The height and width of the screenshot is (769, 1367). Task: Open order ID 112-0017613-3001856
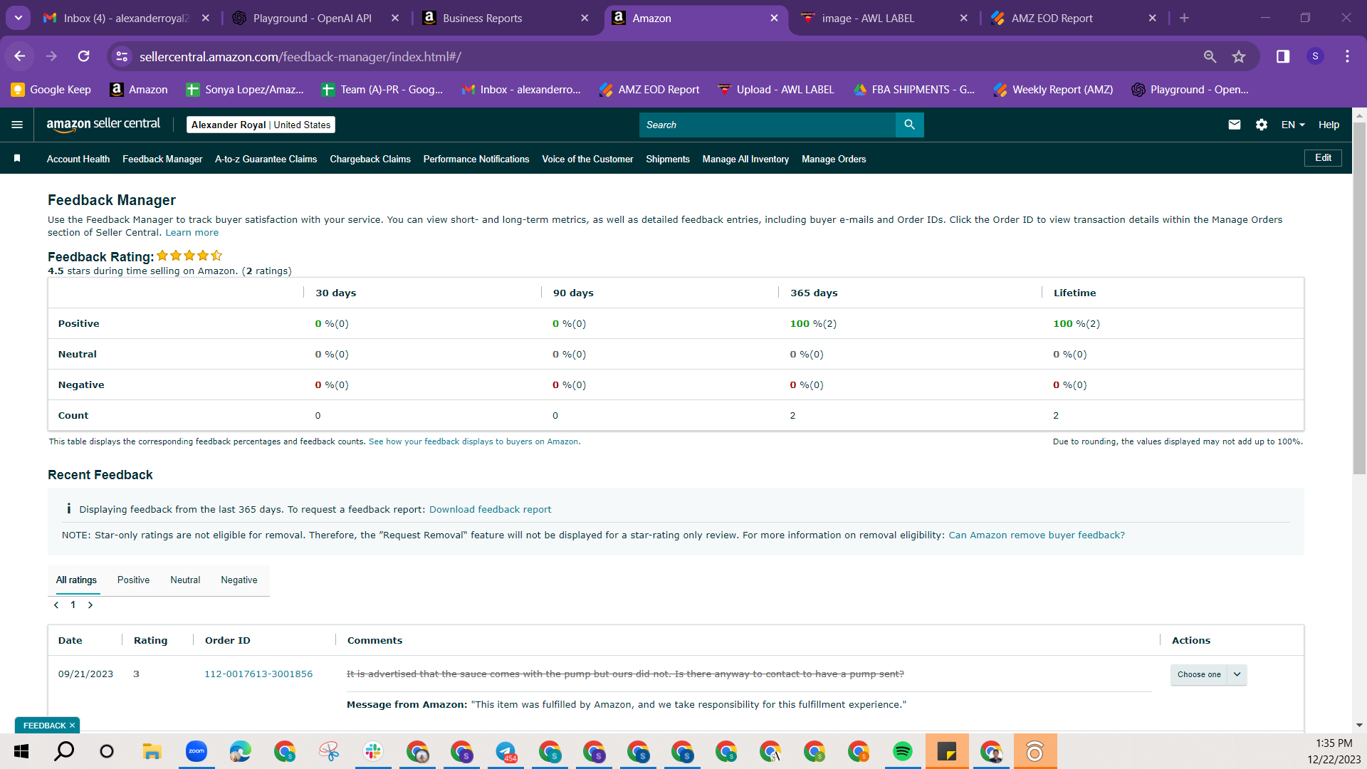(x=258, y=674)
